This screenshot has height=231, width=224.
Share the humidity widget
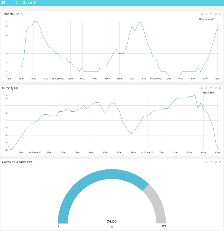pyautogui.click(x=211, y=88)
